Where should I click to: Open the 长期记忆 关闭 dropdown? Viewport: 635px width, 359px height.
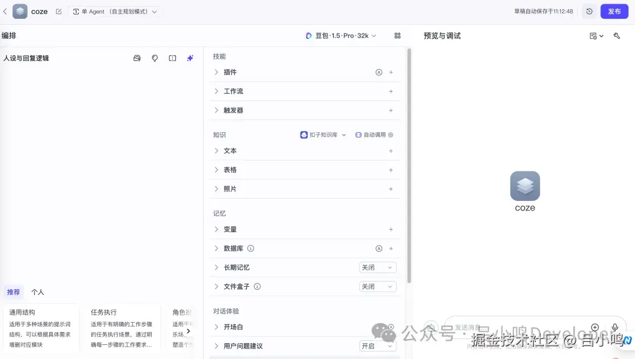(377, 267)
